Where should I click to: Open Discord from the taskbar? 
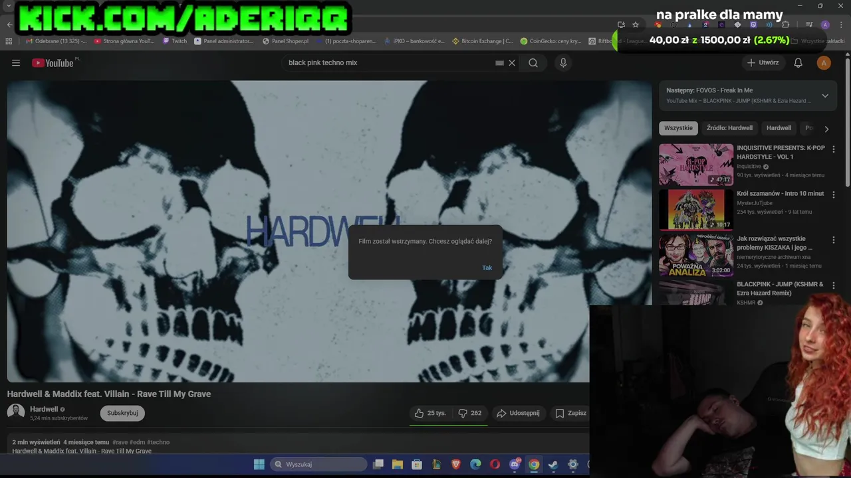(x=515, y=464)
